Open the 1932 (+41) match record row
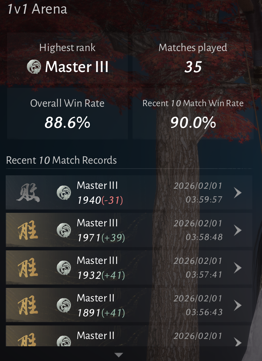This screenshot has height=361, width=262. (129, 267)
